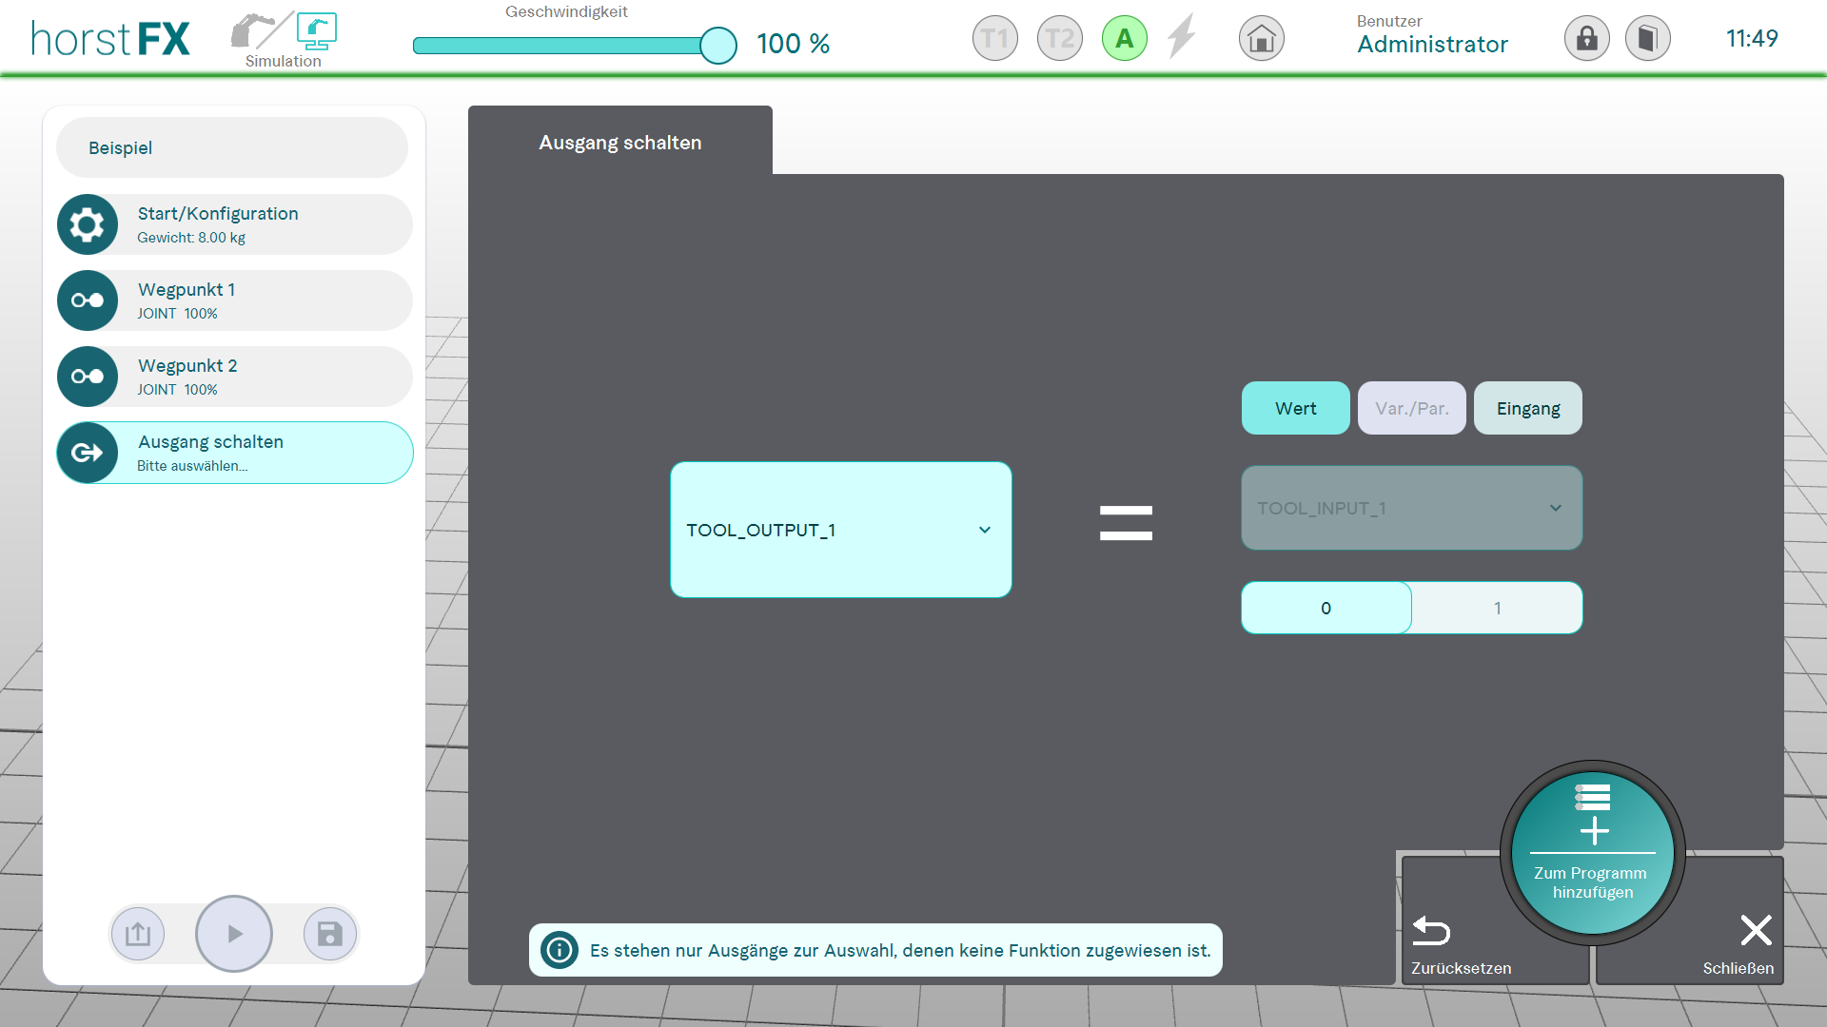Open the manual book icon
Image resolution: width=1827 pixels, height=1027 pixels.
pyautogui.click(x=1647, y=39)
